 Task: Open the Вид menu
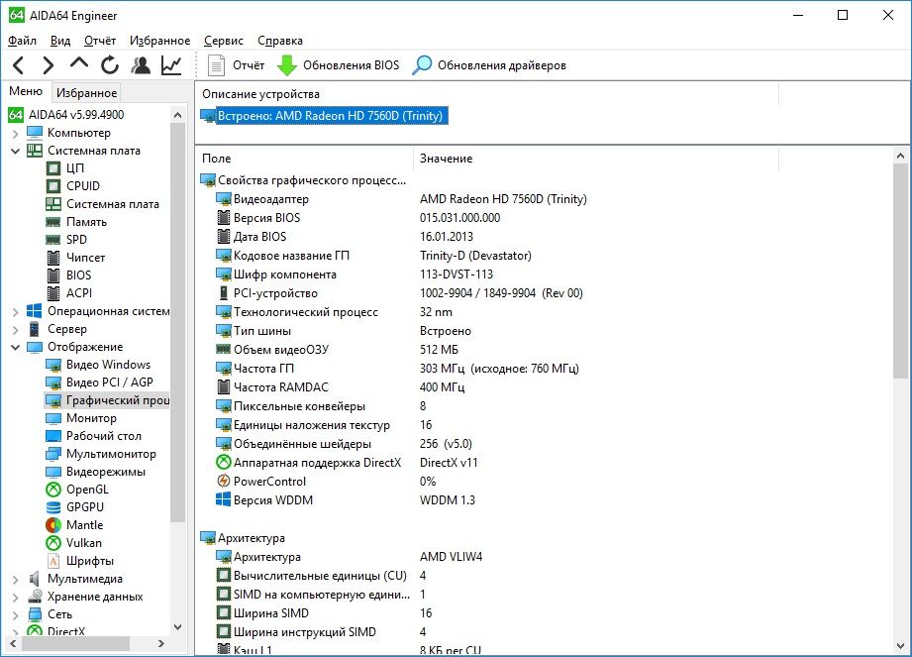[x=59, y=41]
